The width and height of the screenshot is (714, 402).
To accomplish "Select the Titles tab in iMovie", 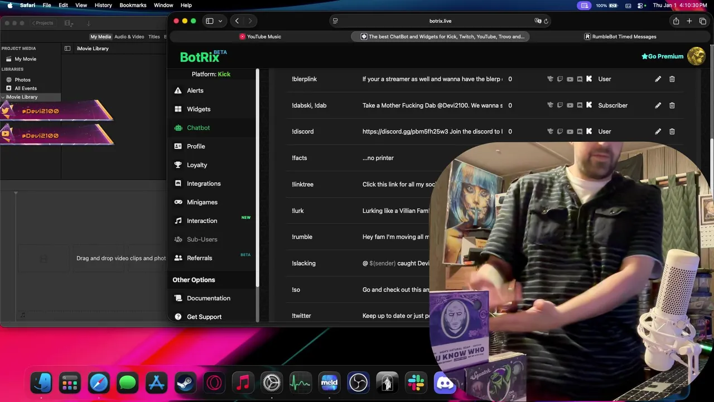I will pyautogui.click(x=154, y=37).
